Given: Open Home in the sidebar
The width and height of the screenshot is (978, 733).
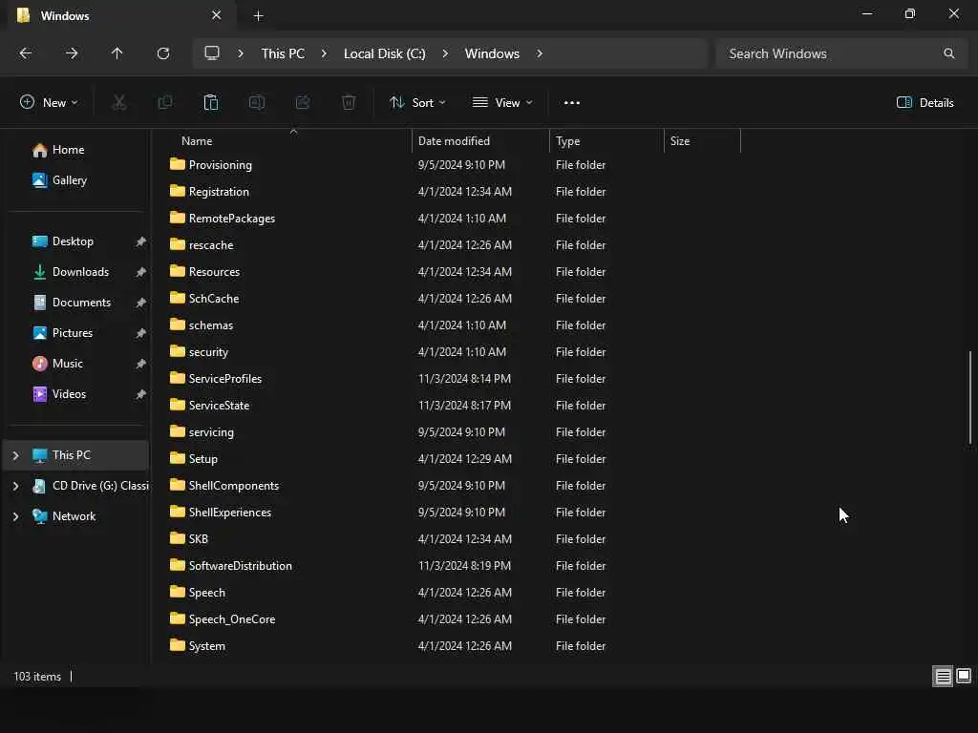Looking at the screenshot, I should (68, 150).
